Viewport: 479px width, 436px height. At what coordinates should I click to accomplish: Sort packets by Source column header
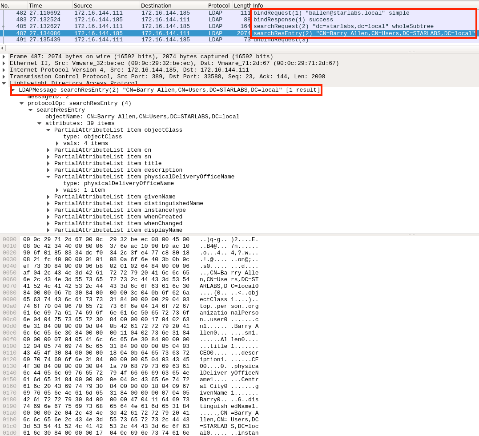pos(106,5)
